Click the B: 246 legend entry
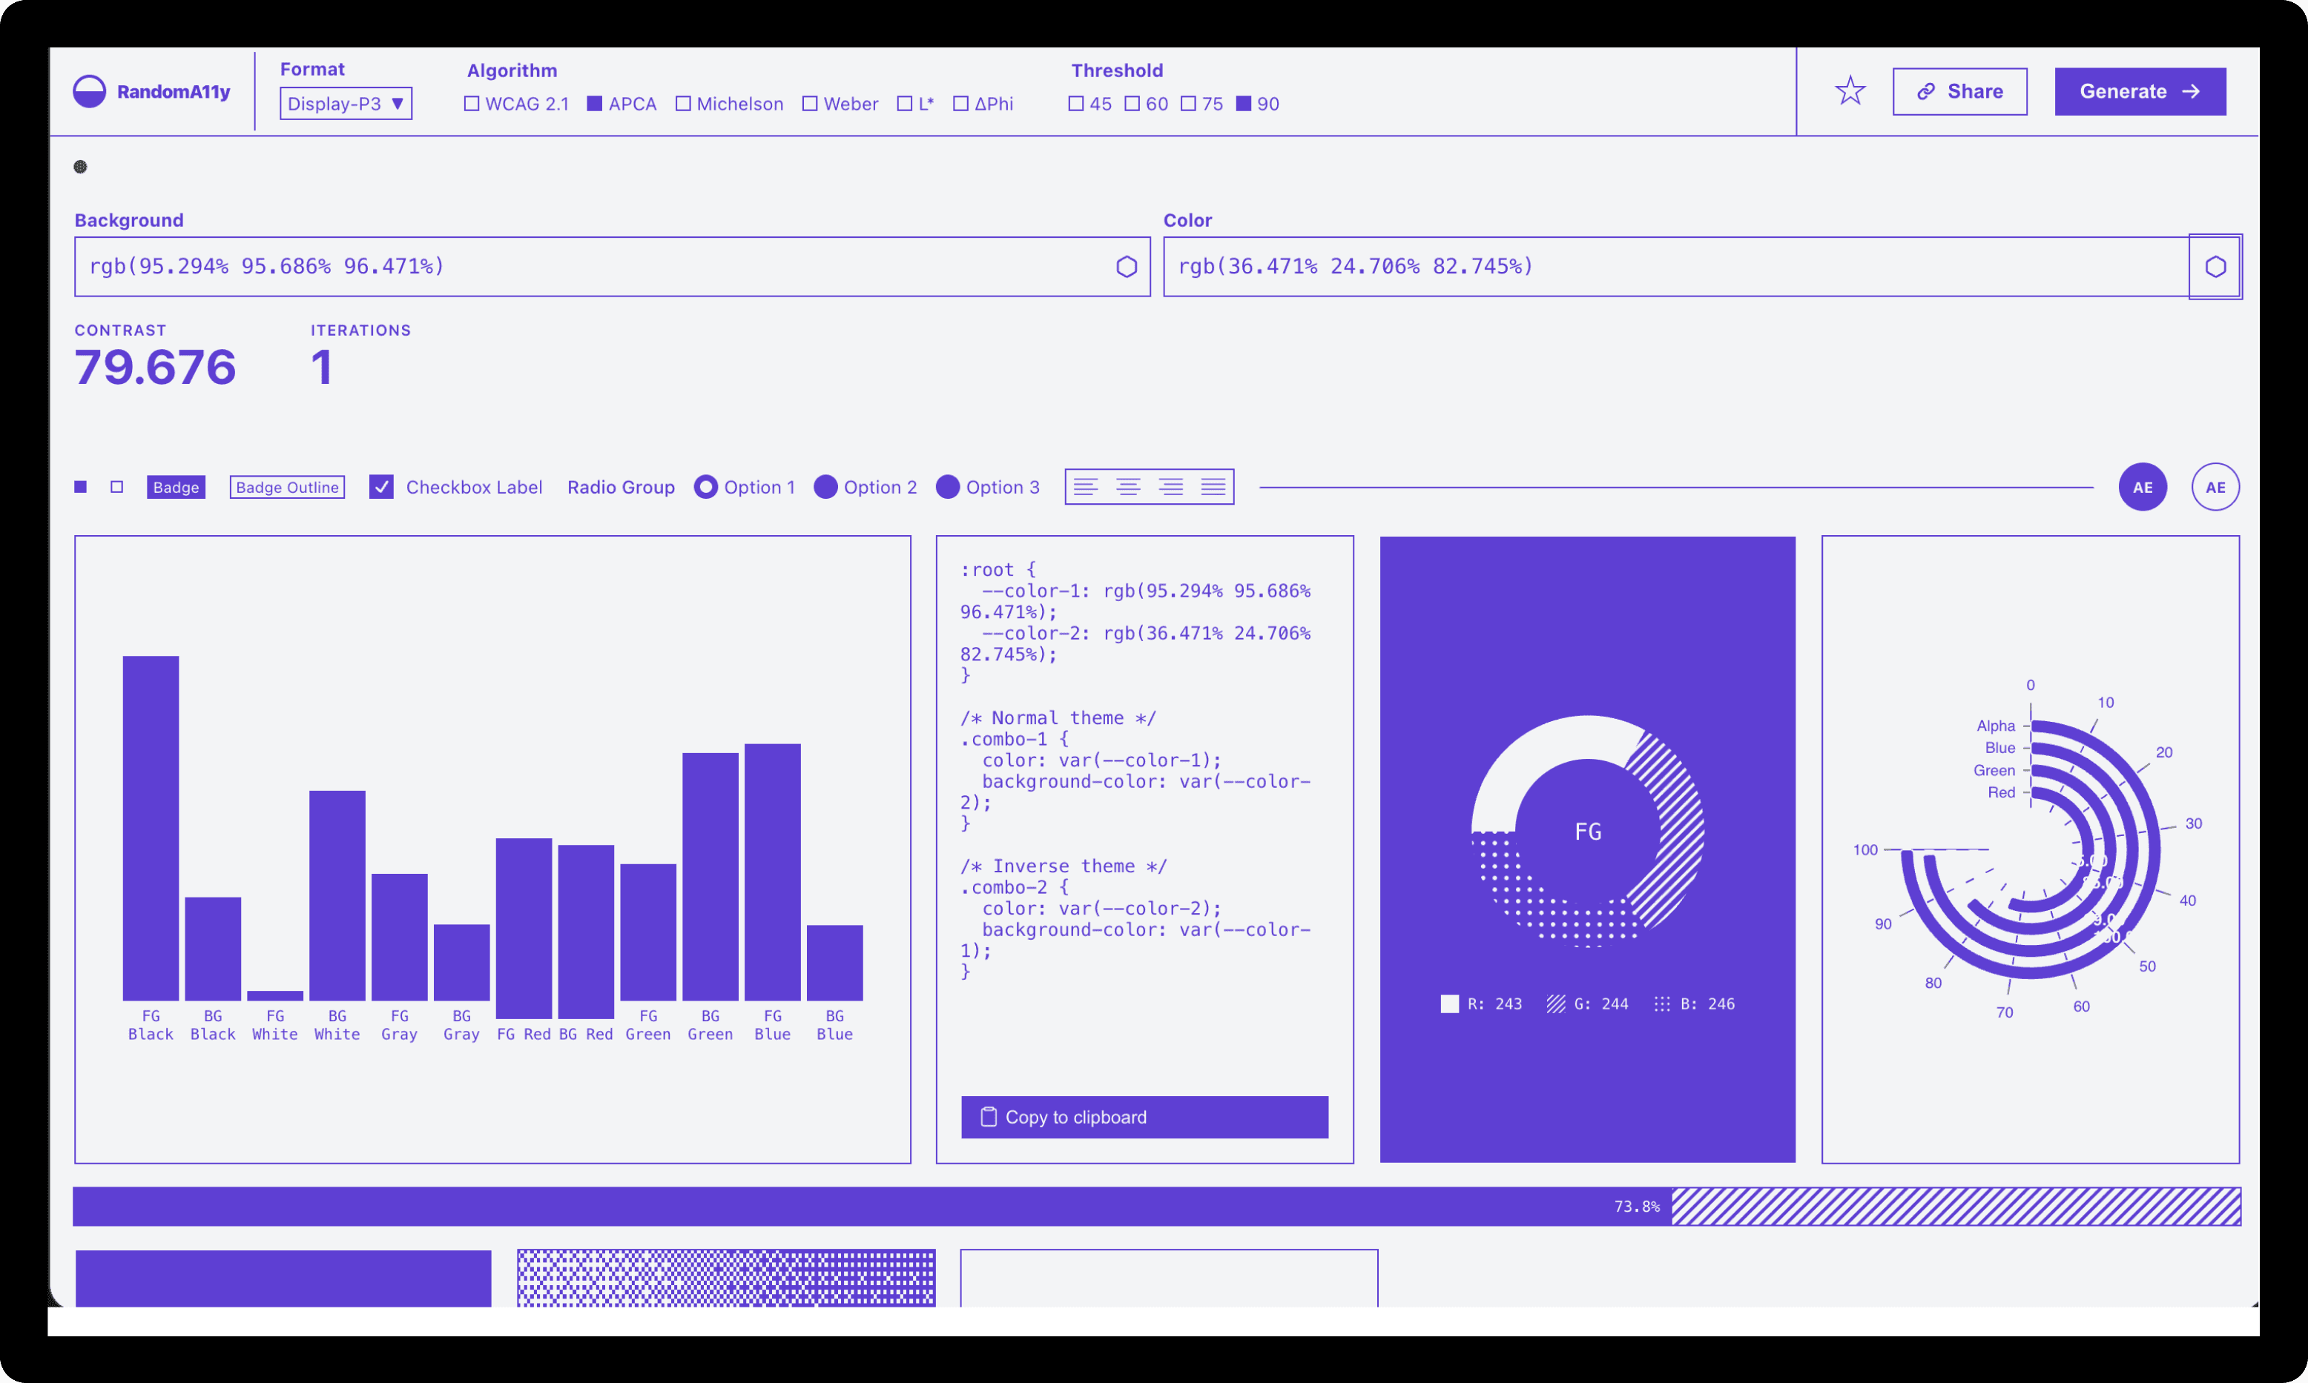Screen dimensions: 2308x1383 [1695, 1004]
